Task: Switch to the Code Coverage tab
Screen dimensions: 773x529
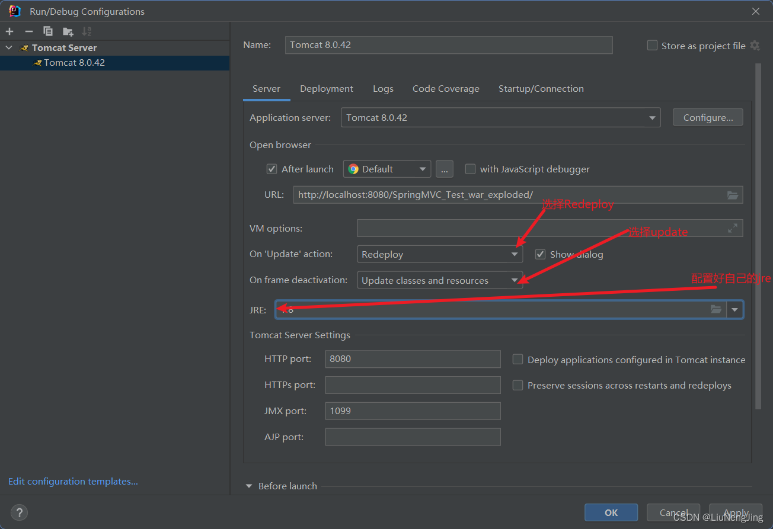Action: [446, 89]
